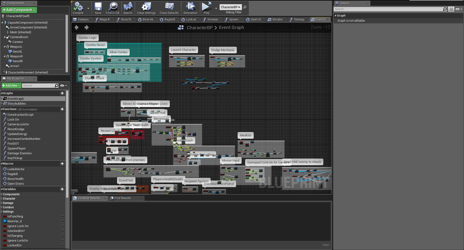
Task: Open Find in CB
Action: pyautogui.click(x=113, y=7)
